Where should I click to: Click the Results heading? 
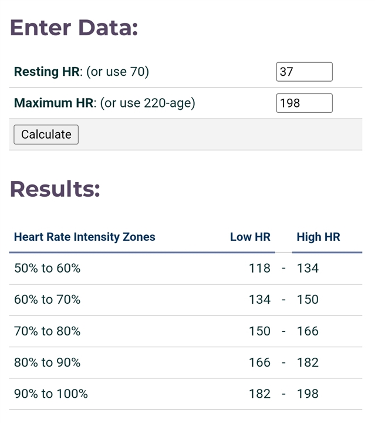coord(55,189)
